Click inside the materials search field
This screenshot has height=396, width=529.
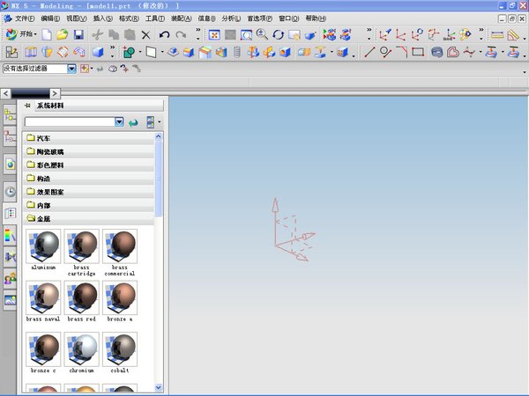pyautogui.click(x=70, y=122)
